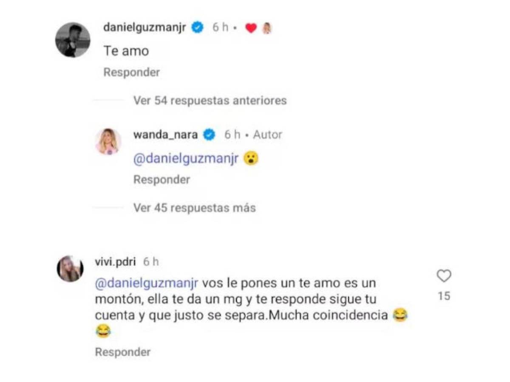Click the '15' like count on vivi.pdri's comment
This screenshot has height=382, width=510.
[444, 296]
